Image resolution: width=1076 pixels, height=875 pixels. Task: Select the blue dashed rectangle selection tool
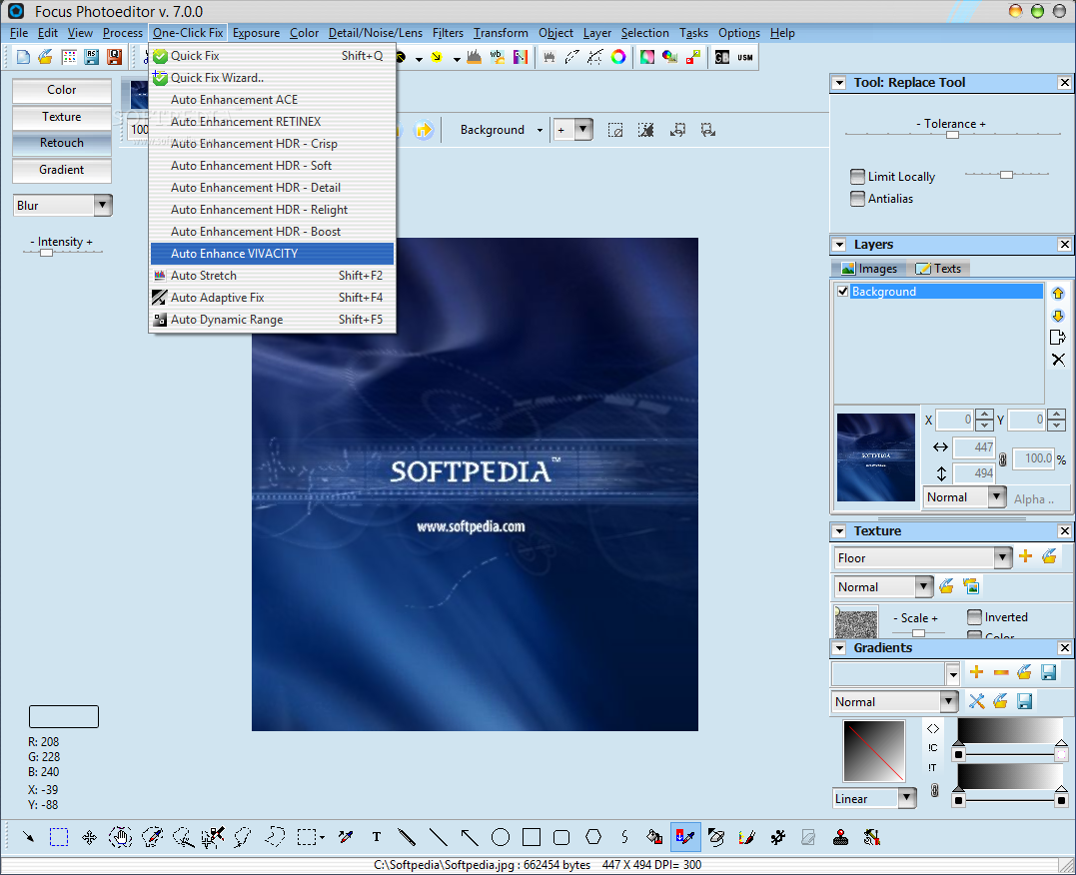pyautogui.click(x=59, y=837)
